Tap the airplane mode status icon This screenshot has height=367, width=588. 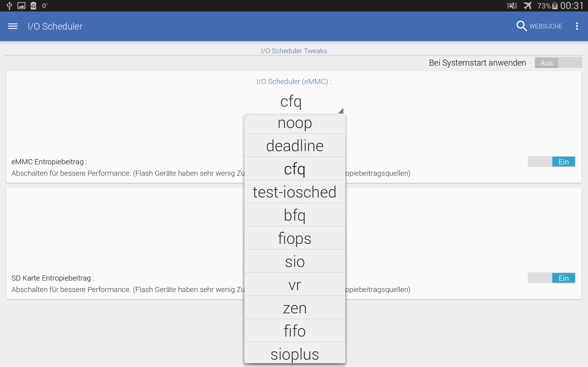pos(527,6)
